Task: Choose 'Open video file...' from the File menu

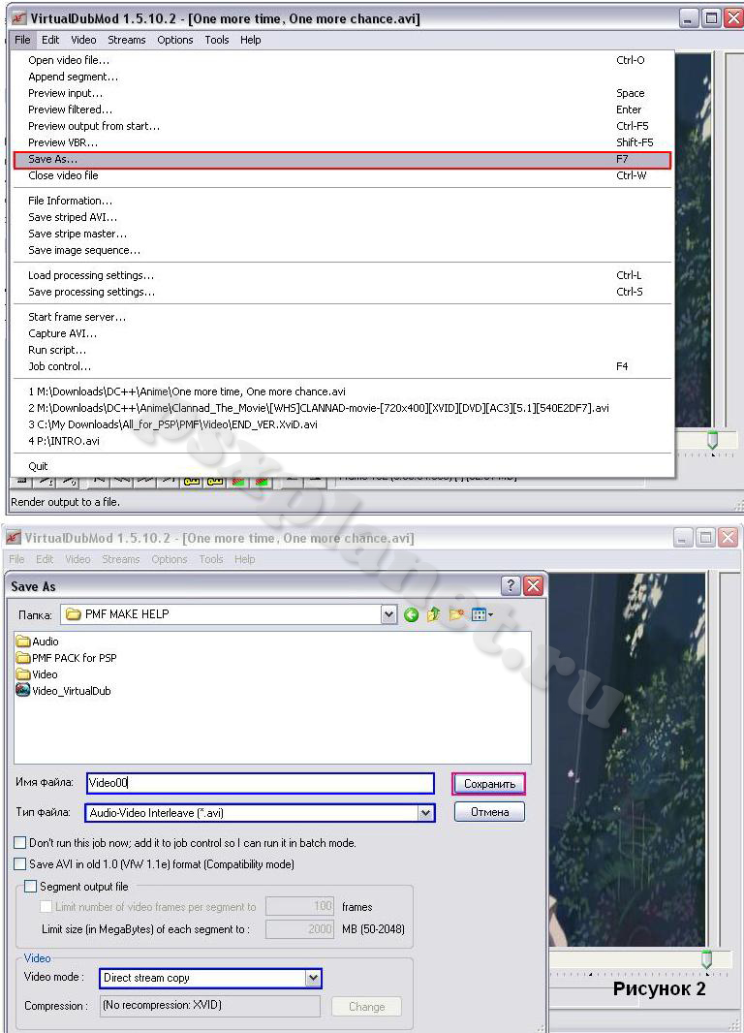Action: 342,60
